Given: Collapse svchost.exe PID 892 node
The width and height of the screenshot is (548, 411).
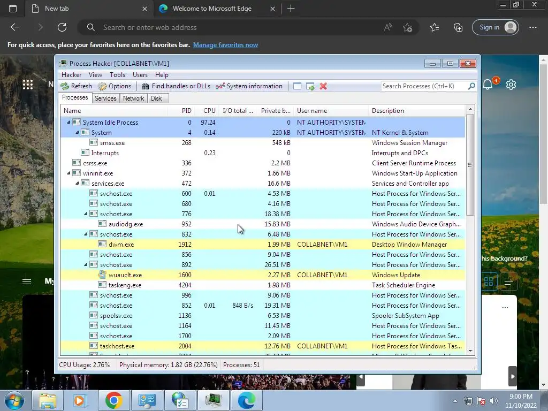Looking at the screenshot, I should coord(86,264).
